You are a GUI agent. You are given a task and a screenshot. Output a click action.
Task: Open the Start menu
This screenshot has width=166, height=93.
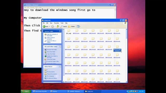(x=26, y=91)
